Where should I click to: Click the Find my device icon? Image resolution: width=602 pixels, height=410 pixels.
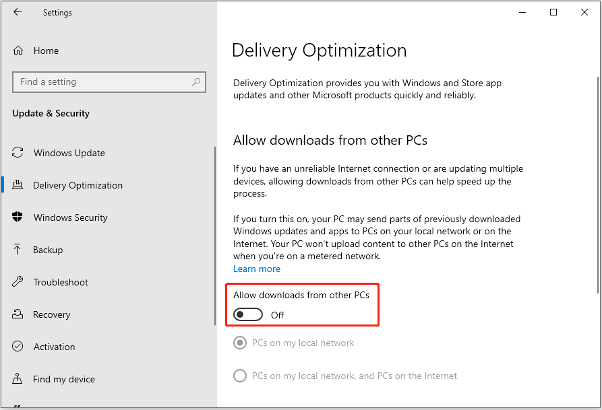coord(18,379)
